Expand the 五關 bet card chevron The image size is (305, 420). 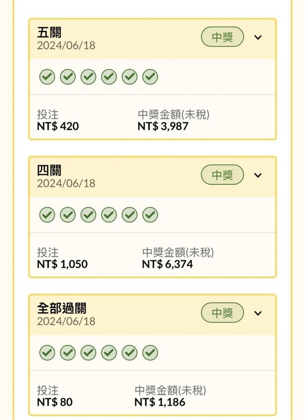click(258, 37)
